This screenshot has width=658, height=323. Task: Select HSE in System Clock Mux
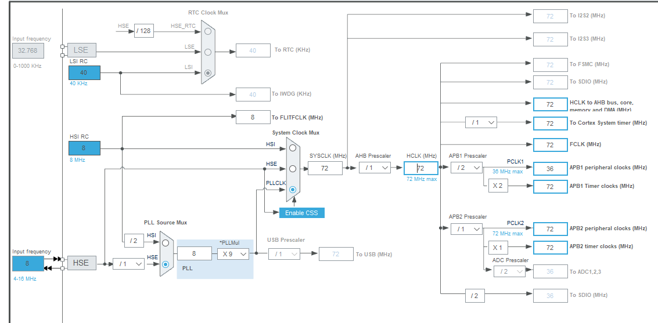tap(293, 168)
